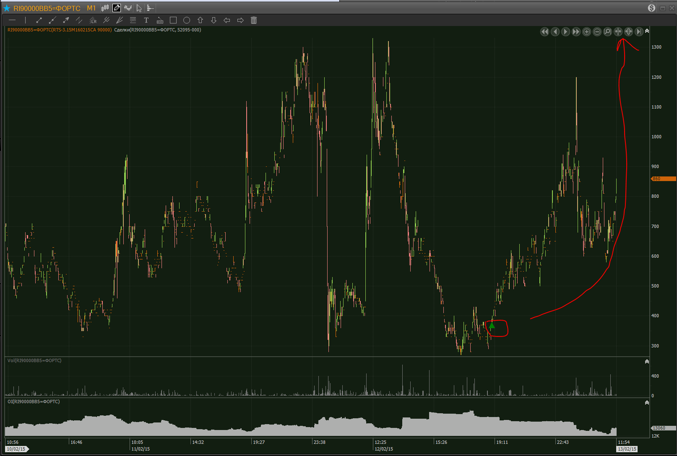Click the 1300 price axis label
Viewport: 677px width, 456px height.
tap(656, 47)
